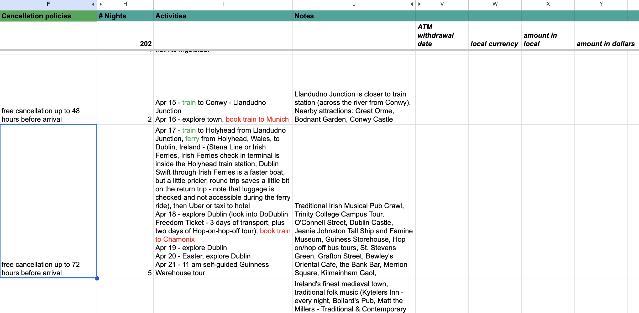
Task: Click the # Nights header cell
Action: coord(125,16)
